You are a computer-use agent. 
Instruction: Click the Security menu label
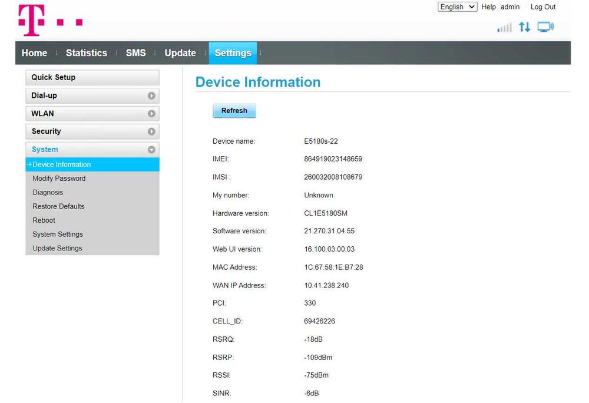(46, 131)
